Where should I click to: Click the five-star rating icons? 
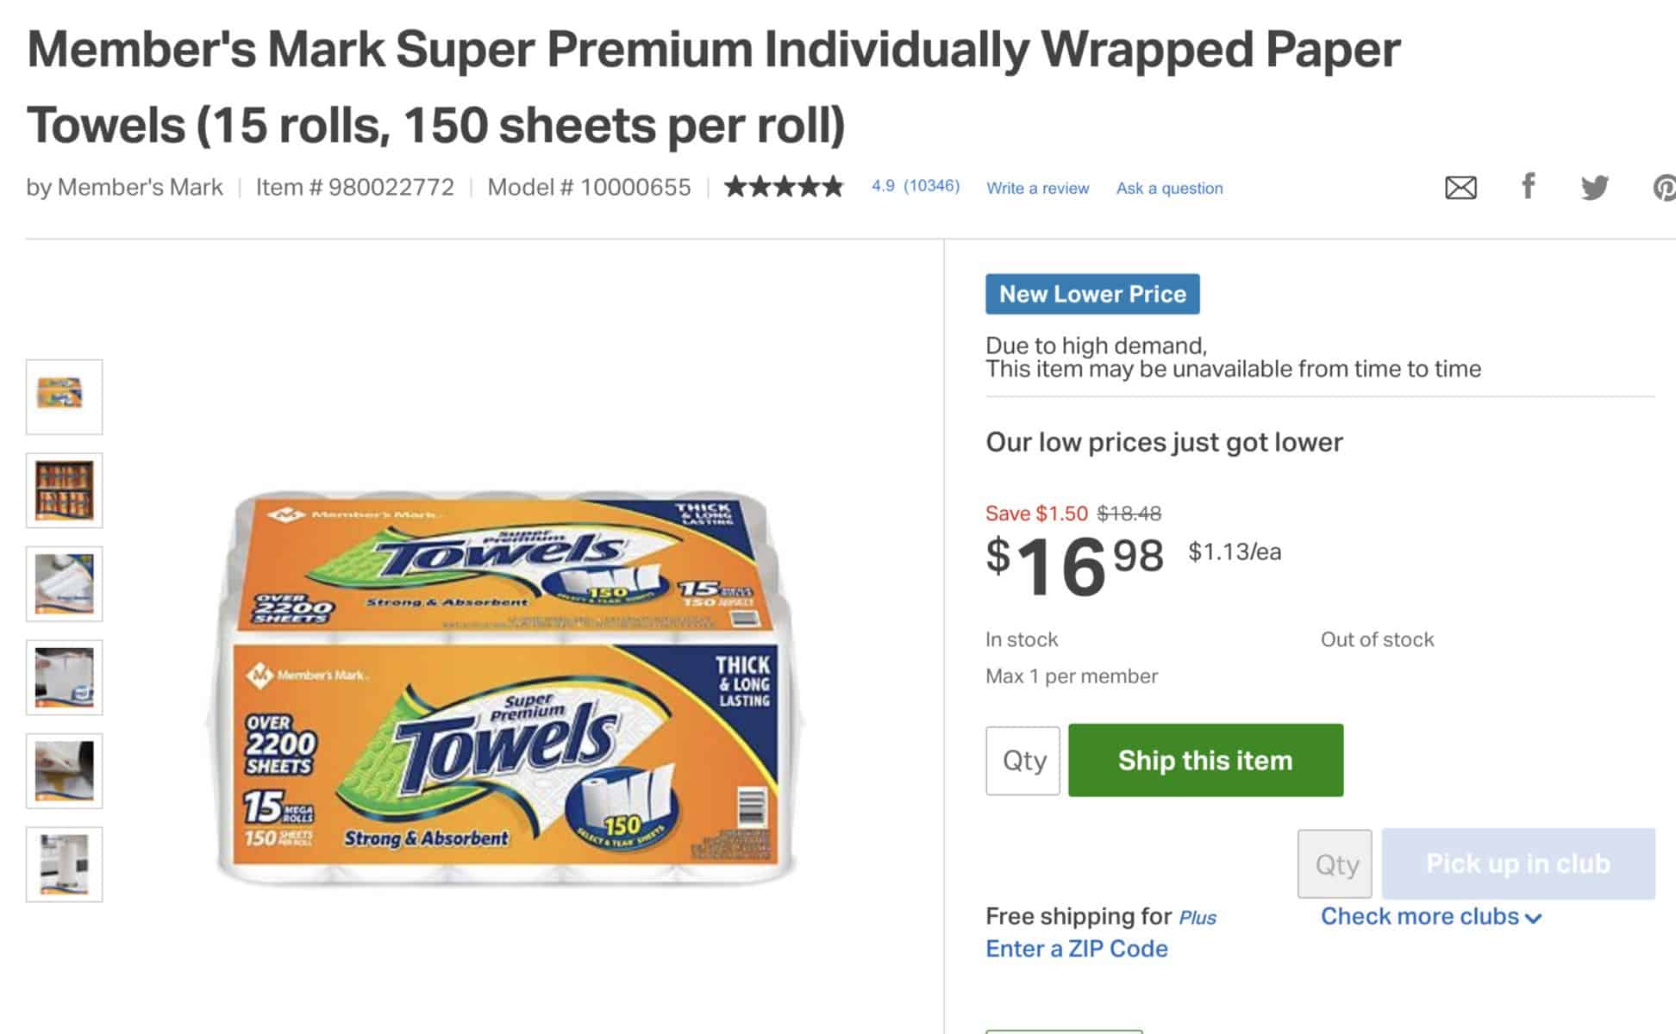pyautogui.click(x=784, y=187)
